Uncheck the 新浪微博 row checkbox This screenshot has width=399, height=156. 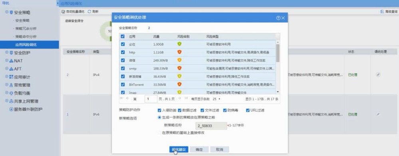click(123, 76)
